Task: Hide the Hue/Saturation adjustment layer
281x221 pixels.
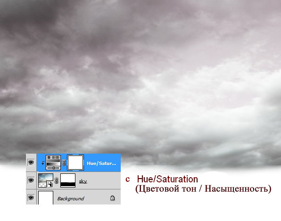Action: click(31, 163)
